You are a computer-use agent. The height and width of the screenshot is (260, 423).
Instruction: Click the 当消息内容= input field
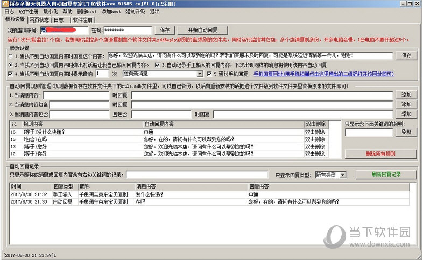(76, 95)
